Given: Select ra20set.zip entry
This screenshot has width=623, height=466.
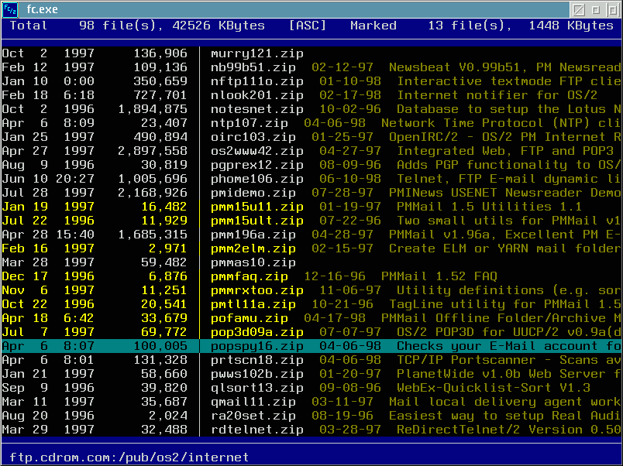Looking at the screenshot, I should (253, 416).
